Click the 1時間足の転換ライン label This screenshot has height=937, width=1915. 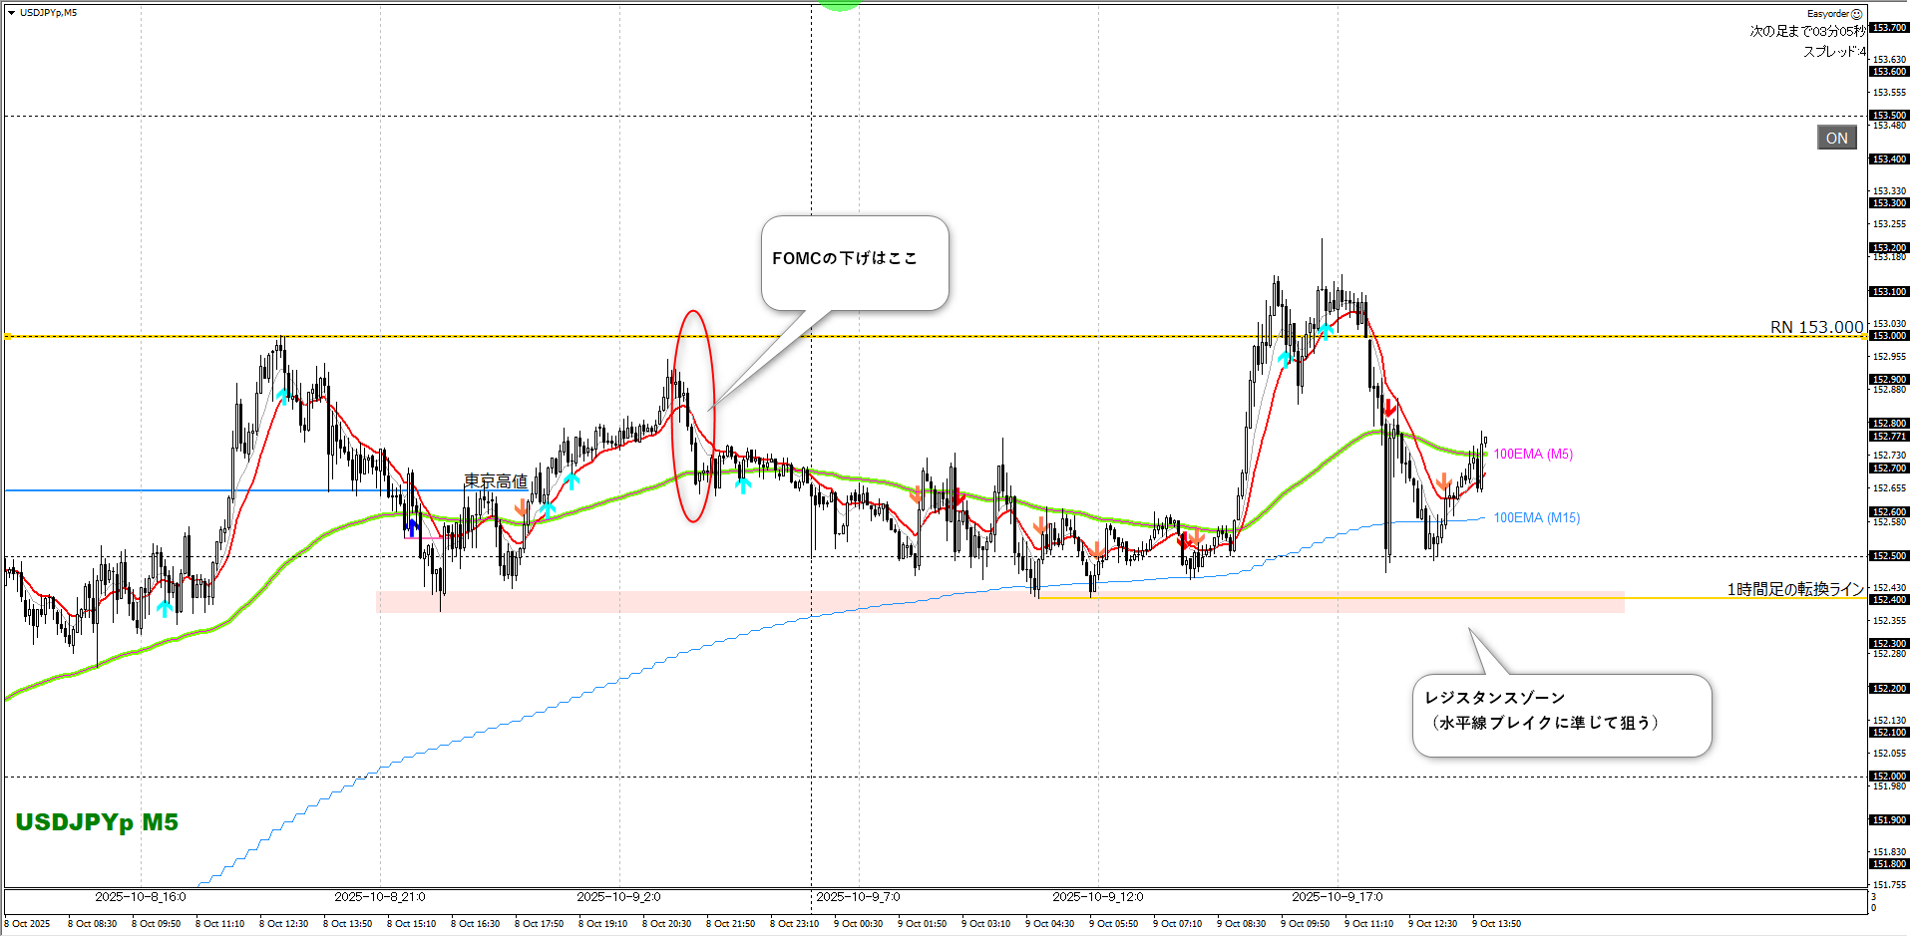click(1794, 589)
